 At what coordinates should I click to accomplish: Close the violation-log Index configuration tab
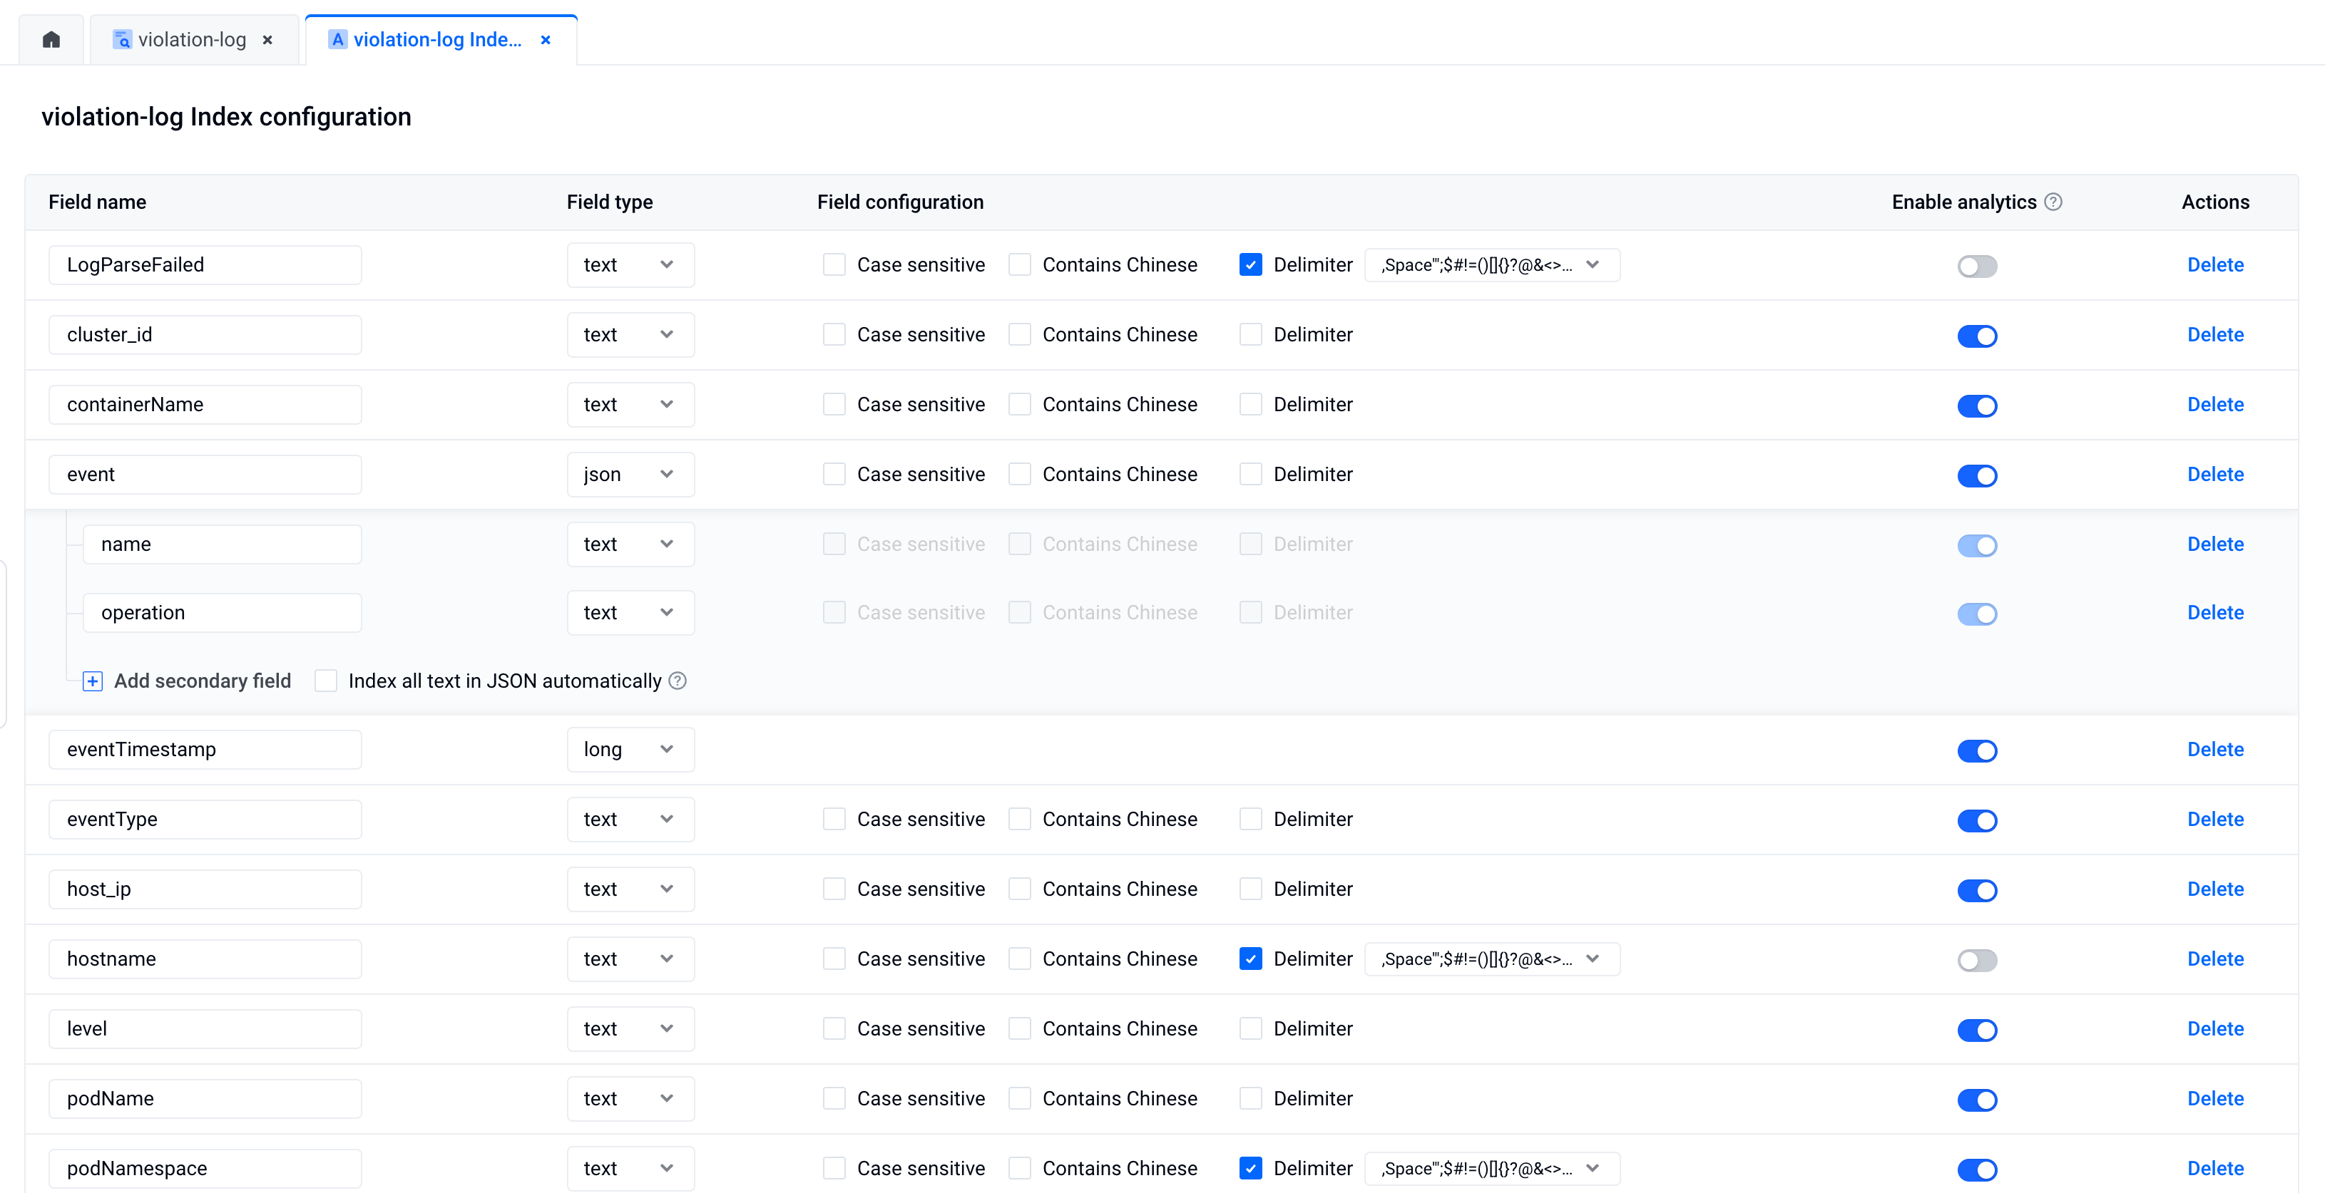pyautogui.click(x=545, y=40)
